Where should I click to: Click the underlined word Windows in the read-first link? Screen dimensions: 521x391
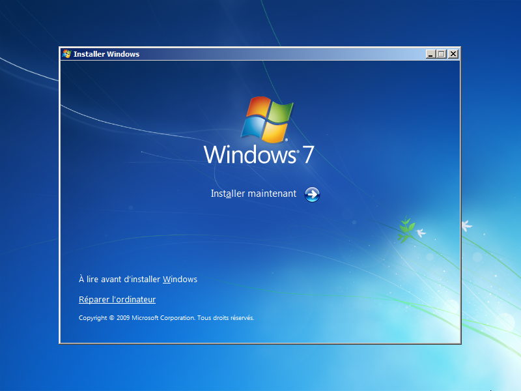(180, 279)
